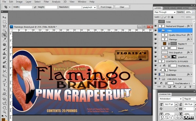Expand effects on Quality Citrus Fruit layer
Screen dimensions: 196x121
tap(191, 35)
